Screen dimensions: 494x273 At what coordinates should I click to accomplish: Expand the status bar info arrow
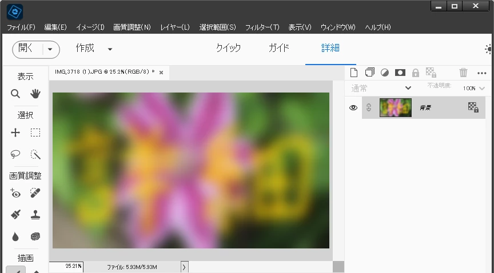(184, 267)
